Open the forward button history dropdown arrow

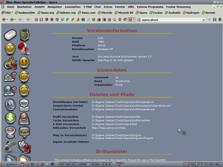15,19
